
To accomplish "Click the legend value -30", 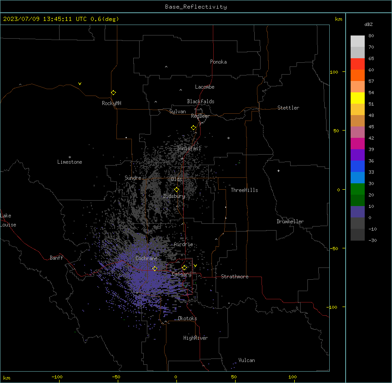I will 372,240.
